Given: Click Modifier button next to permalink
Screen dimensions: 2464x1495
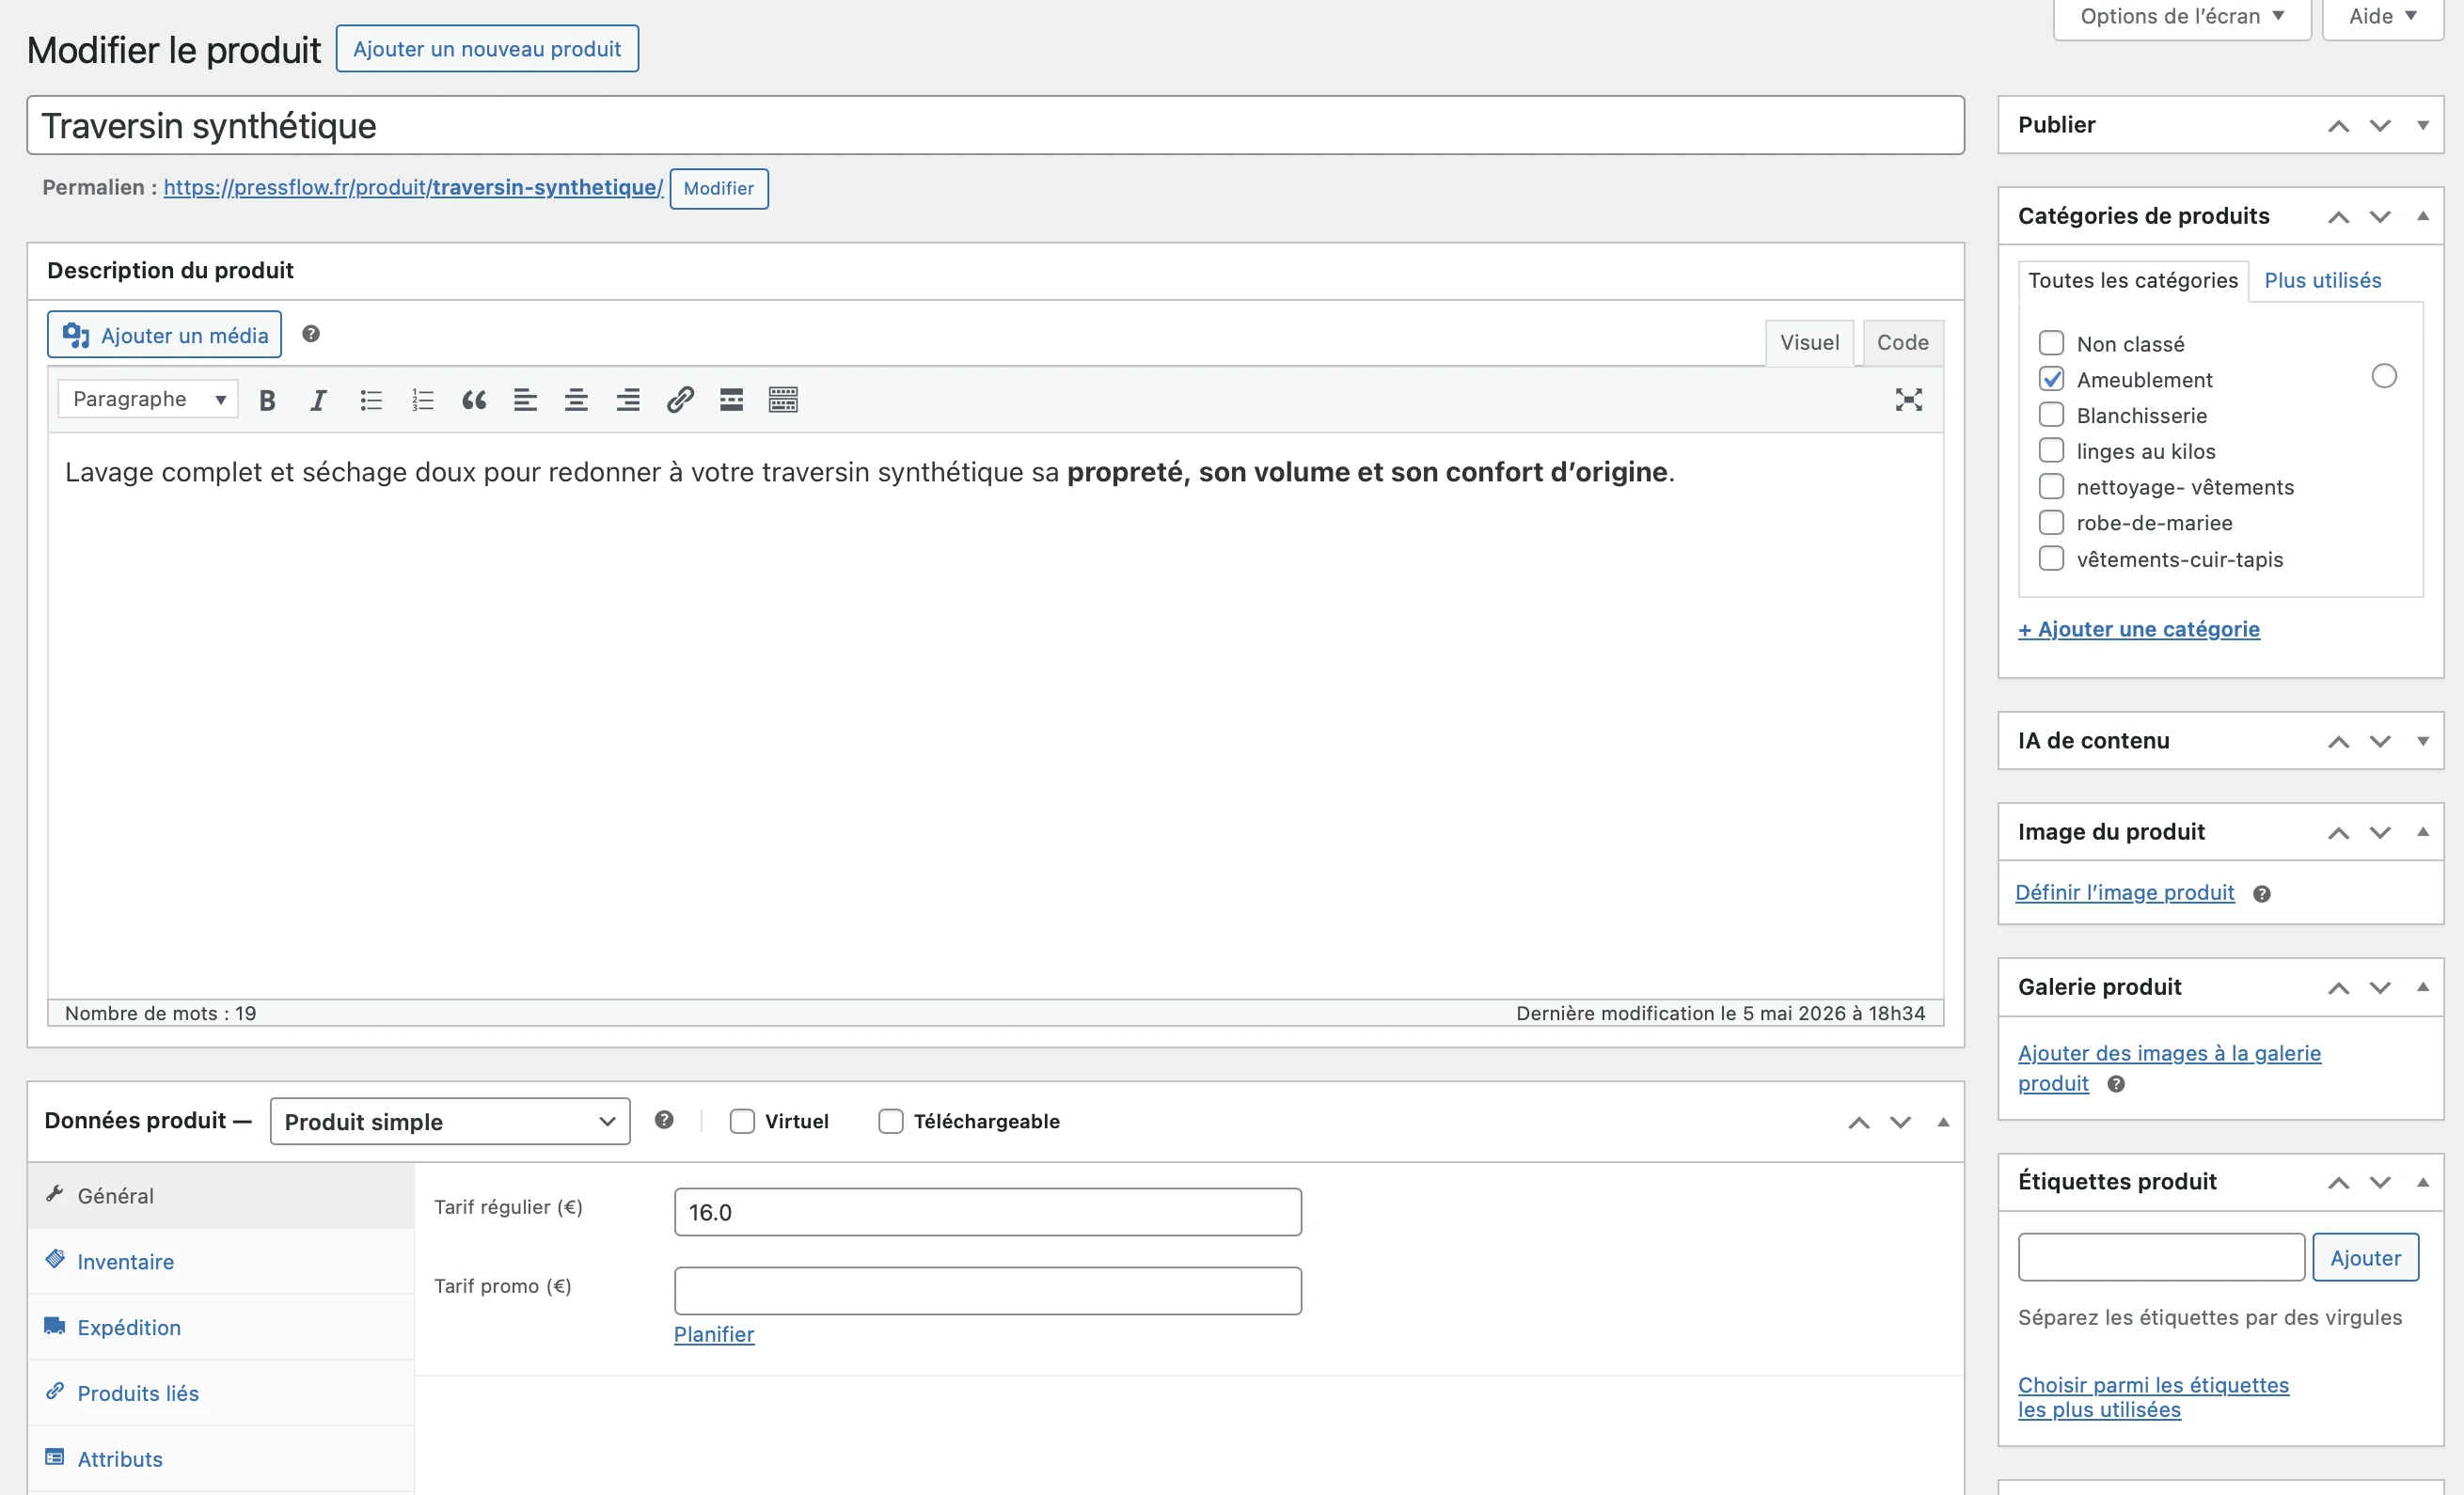Looking at the screenshot, I should (718, 189).
